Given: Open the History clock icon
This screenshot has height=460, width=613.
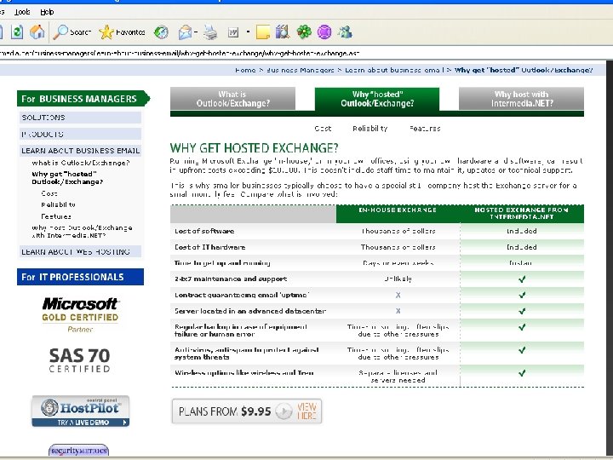Looking at the screenshot, I should tap(161, 32).
